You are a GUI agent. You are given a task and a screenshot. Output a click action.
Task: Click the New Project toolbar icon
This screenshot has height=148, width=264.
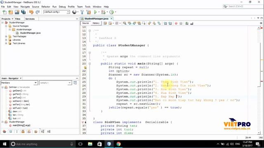(11, 12)
